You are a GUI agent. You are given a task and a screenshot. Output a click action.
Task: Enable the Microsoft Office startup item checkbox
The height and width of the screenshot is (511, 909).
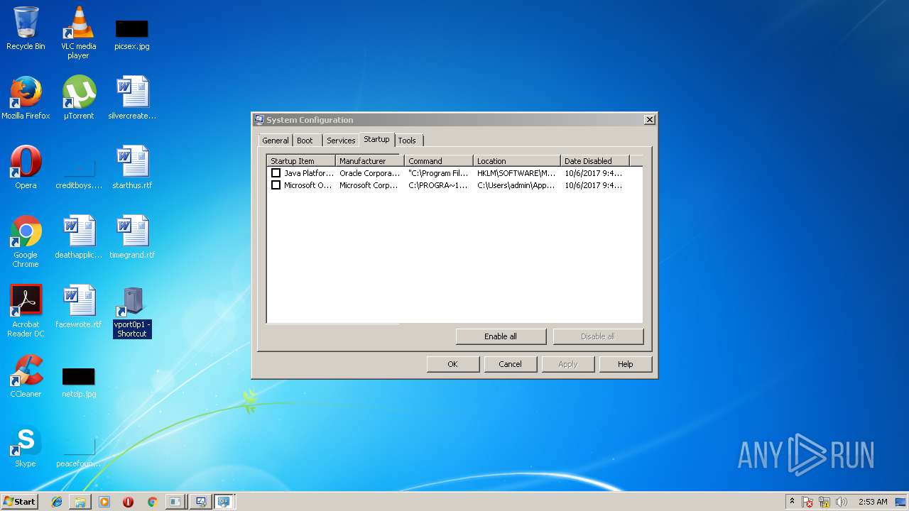coord(276,185)
